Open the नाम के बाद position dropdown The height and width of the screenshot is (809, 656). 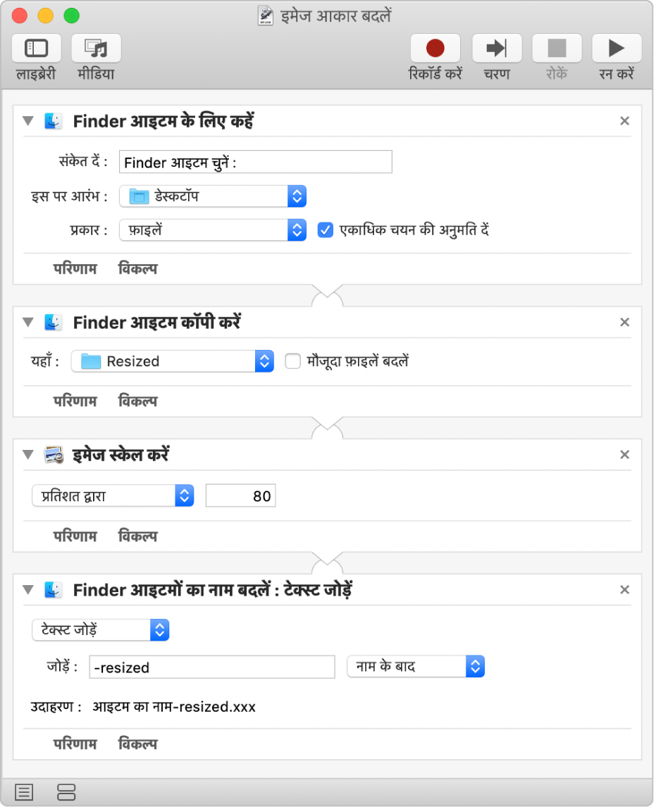point(416,667)
